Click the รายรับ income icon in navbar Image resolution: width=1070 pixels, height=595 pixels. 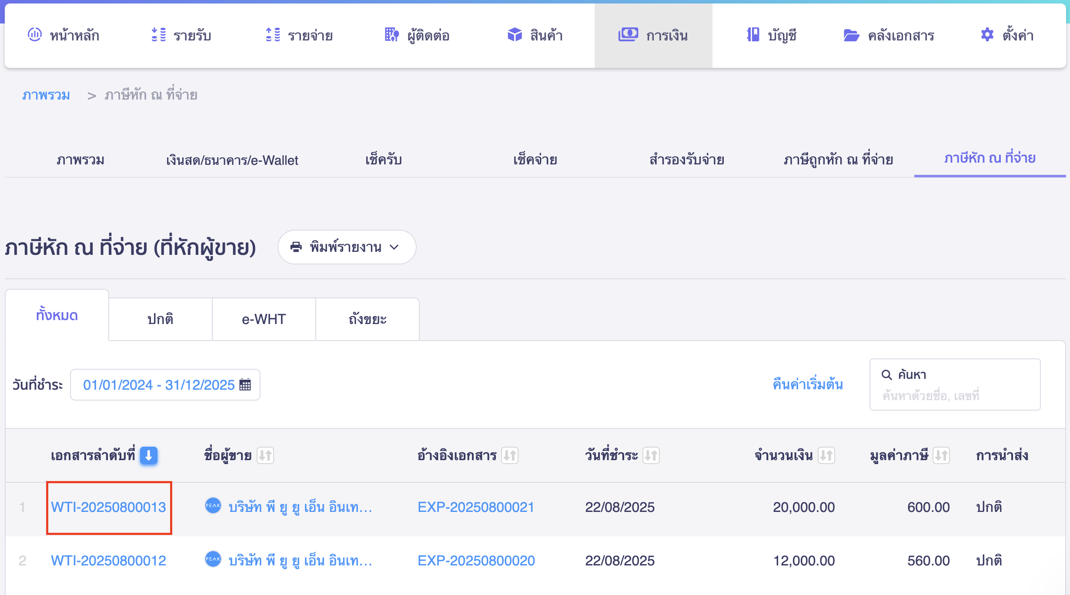point(159,35)
